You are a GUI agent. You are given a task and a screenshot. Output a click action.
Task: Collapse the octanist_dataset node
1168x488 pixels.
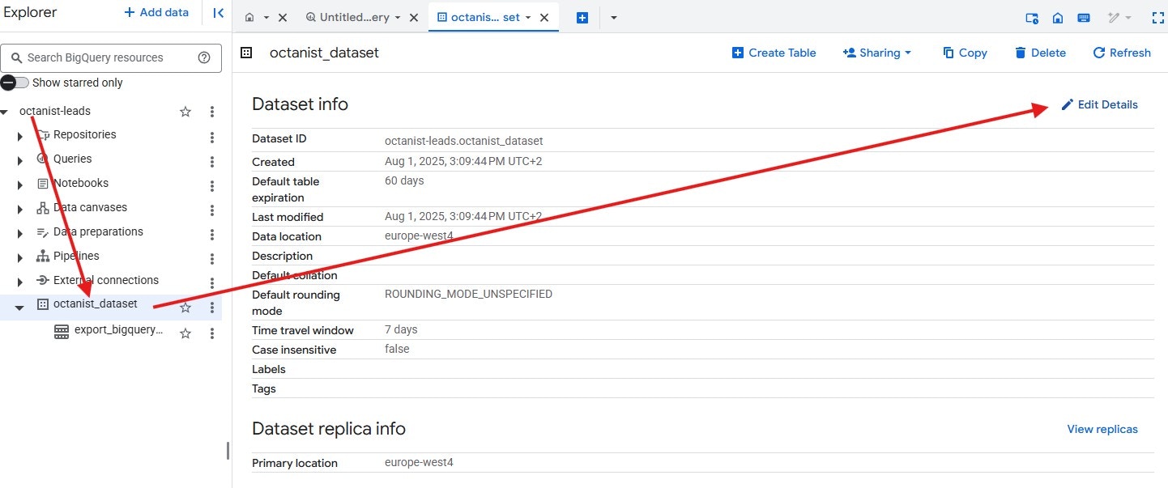coord(20,308)
